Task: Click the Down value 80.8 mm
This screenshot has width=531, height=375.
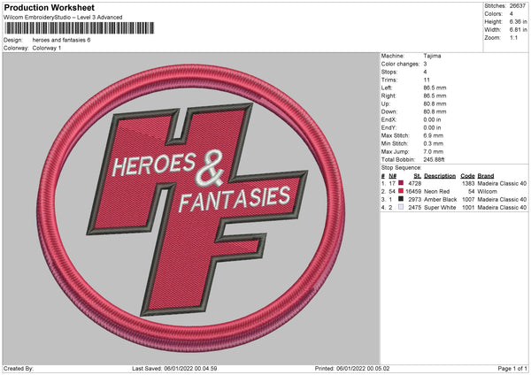Action: pos(435,111)
